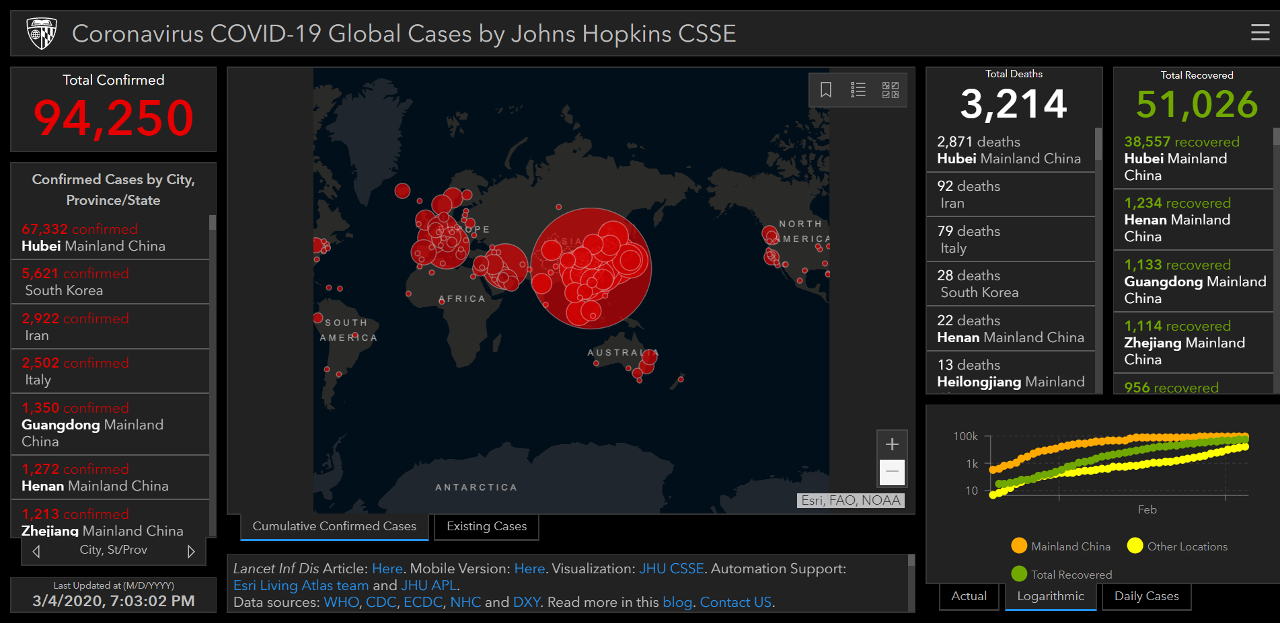Show the map legend list icon
Image resolution: width=1280 pixels, height=623 pixels.
coord(858,89)
